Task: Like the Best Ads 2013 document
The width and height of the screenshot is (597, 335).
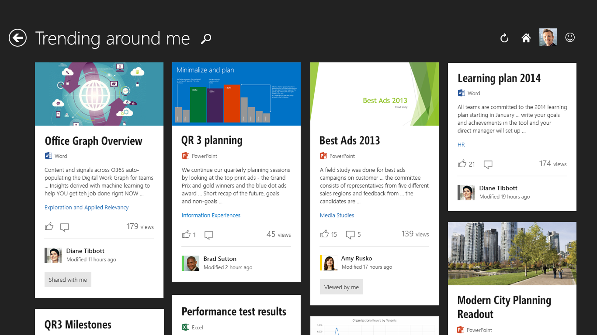Action: [325, 234]
